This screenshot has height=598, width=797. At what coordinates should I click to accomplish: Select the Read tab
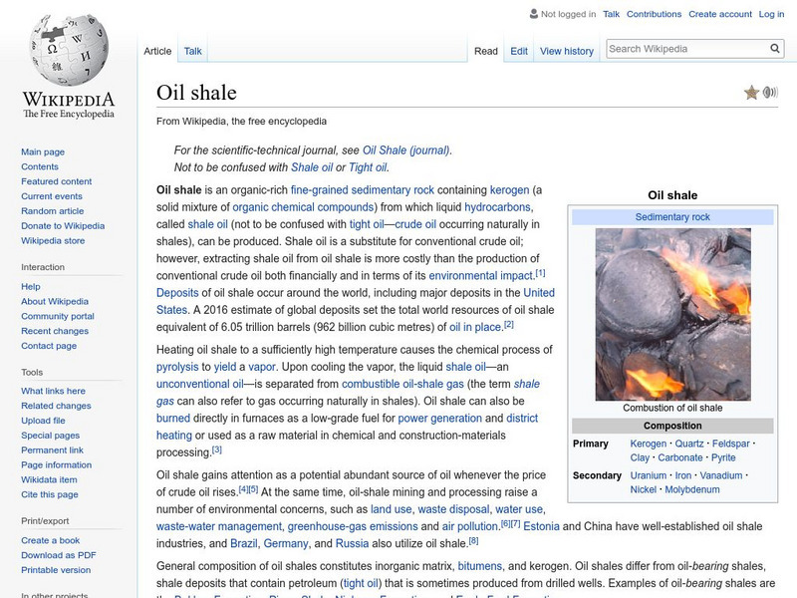486,51
